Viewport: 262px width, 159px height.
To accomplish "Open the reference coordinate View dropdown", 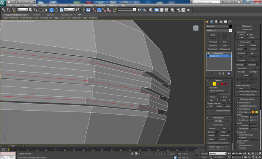I will tap(69, 9).
